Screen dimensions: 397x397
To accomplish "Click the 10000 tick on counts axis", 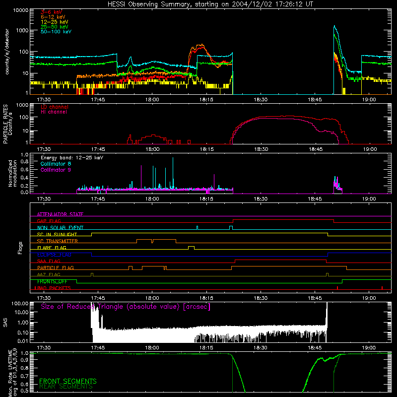I will click(x=20, y=10).
